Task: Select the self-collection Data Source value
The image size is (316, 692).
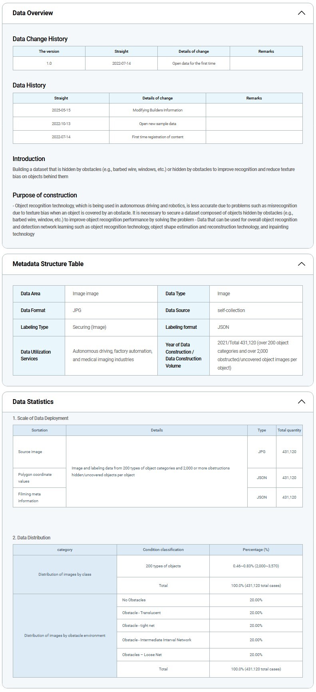Action: pyautogui.click(x=231, y=310)
